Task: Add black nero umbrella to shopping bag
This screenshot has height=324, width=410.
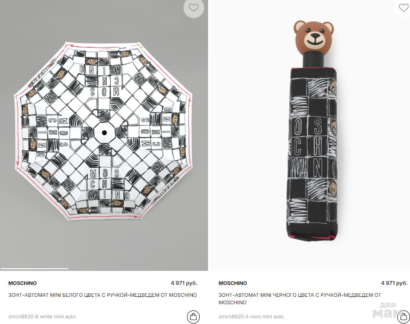Action: (x=403, y=317)
